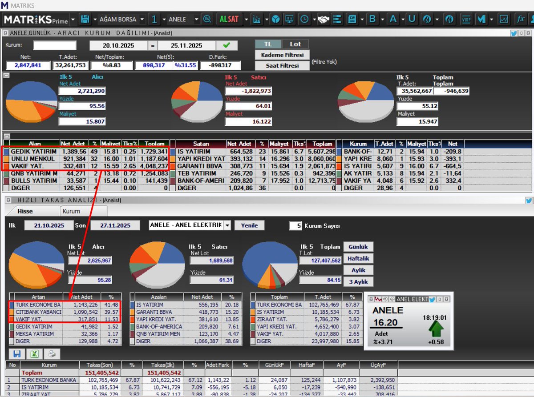The width and height of the screenshot is (534, 397).
Task: Click the Twitter bird icon in ANELE dağılım panel header
Action: (514, 33)
